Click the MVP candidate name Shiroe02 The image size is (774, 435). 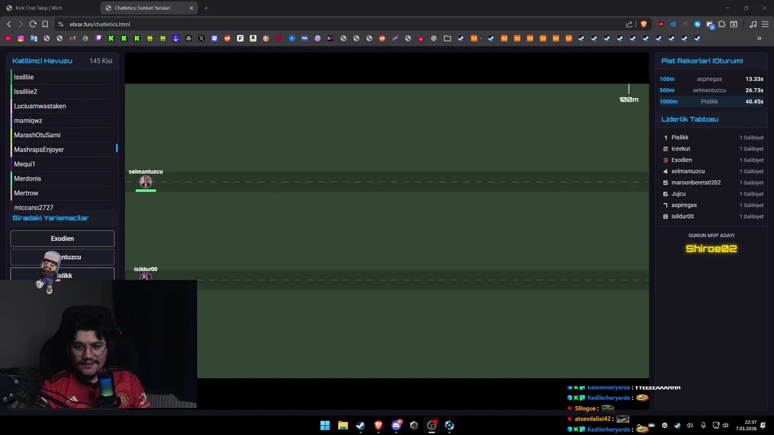coord(711,248)
